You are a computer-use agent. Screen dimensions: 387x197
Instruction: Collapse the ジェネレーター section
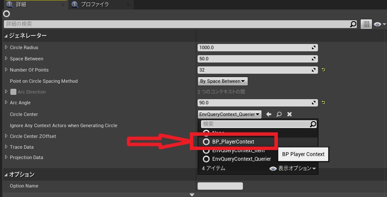[x=6, y=36]
